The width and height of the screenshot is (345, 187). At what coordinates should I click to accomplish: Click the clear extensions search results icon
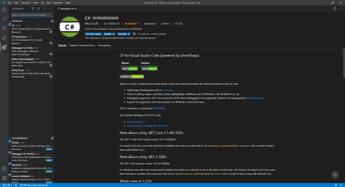(44, 9)
